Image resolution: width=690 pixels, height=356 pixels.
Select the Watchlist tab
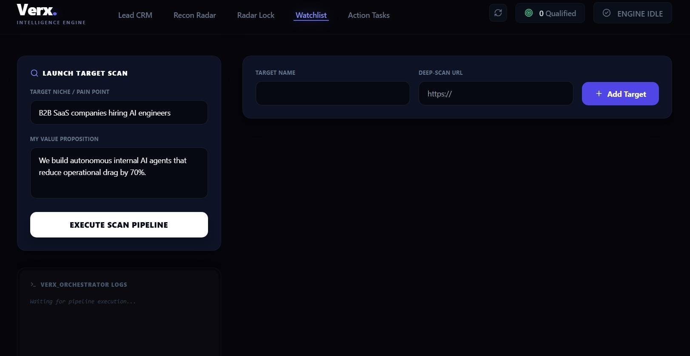311,15
